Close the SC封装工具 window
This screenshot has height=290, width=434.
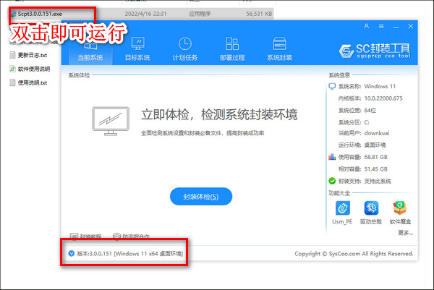click(x=410, y=26)
